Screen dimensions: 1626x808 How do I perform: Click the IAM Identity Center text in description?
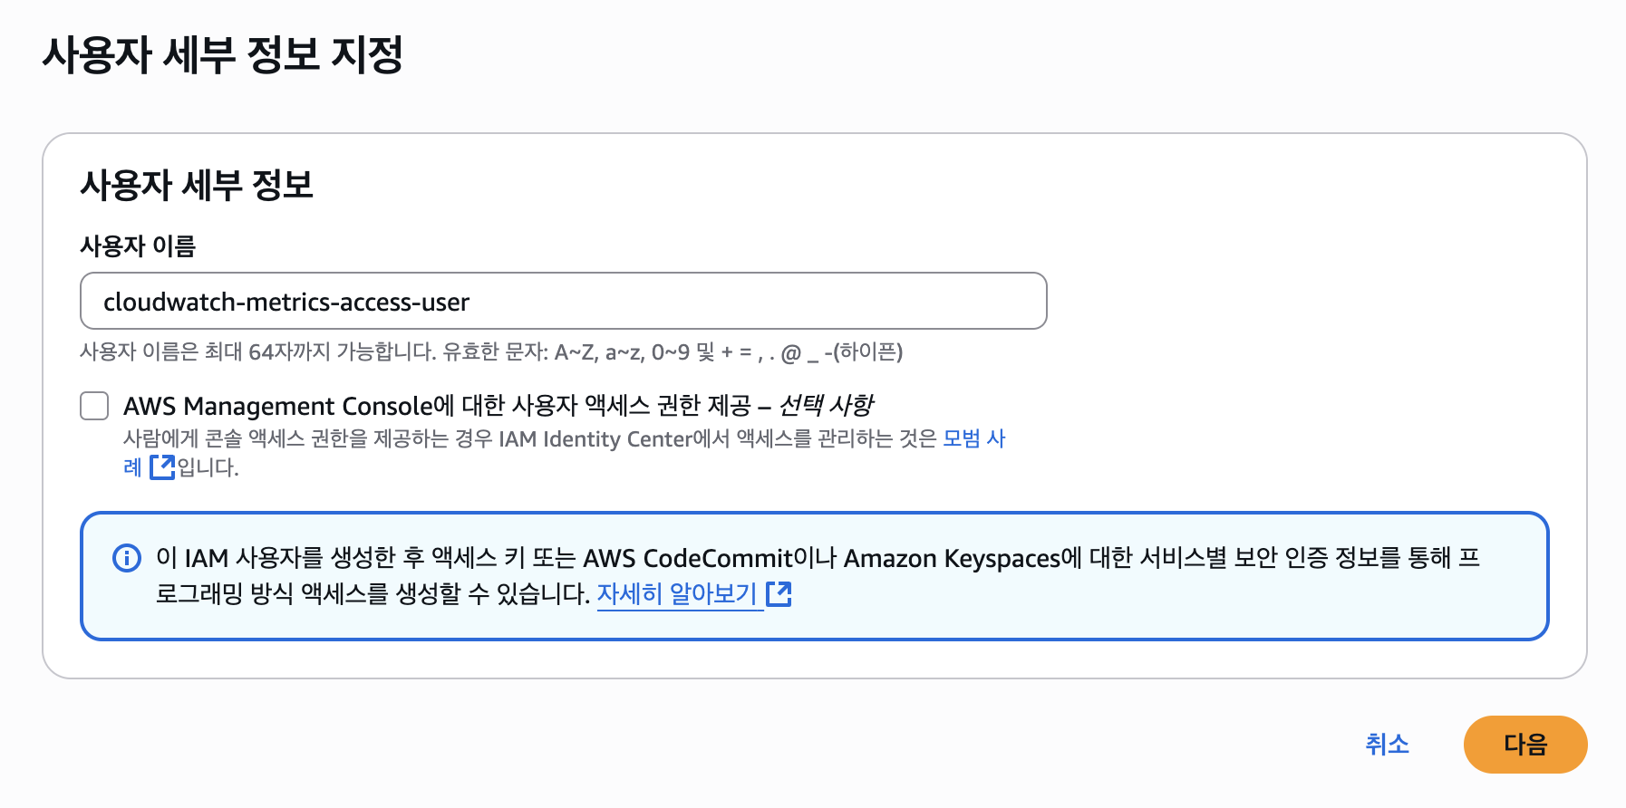(595, 439)
